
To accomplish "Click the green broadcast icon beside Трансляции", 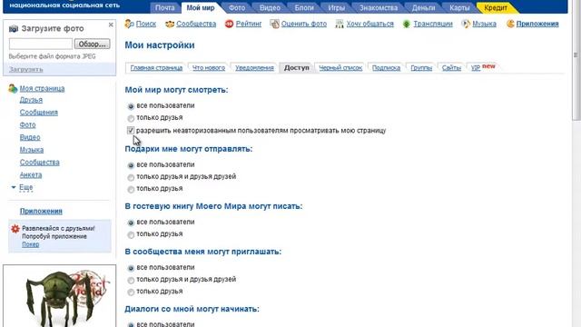I will [407, 25].
